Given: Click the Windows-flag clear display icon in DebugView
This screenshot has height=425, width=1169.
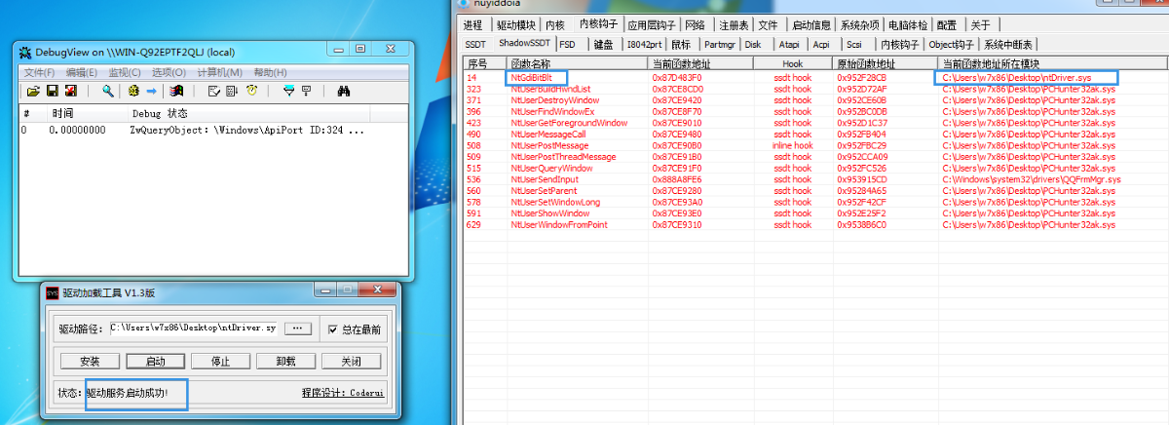Looking at the screenshot, I should (176, 91).
